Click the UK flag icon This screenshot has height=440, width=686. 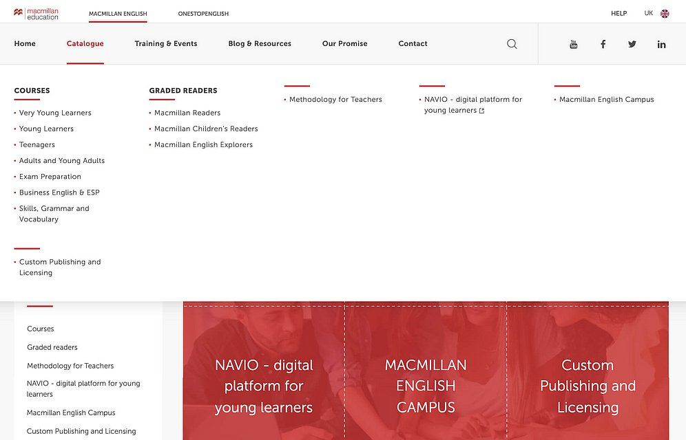(665, 14)
